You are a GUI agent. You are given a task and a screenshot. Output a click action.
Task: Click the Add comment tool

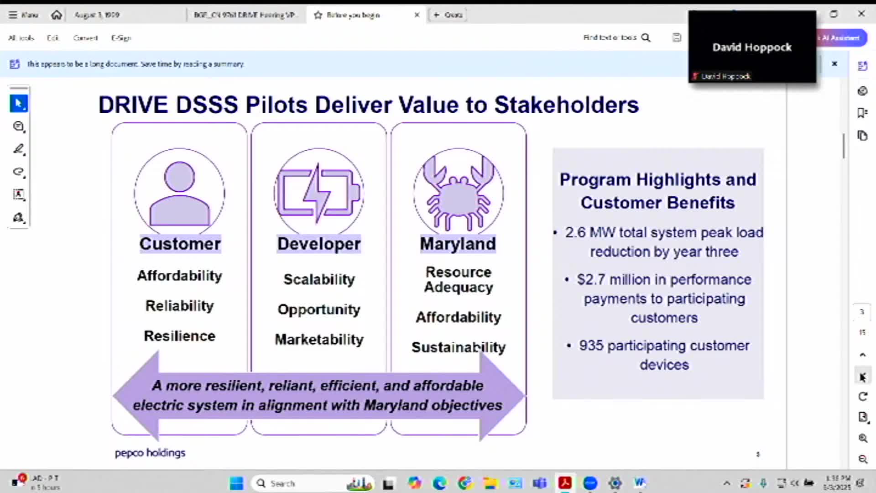(19, 126)
